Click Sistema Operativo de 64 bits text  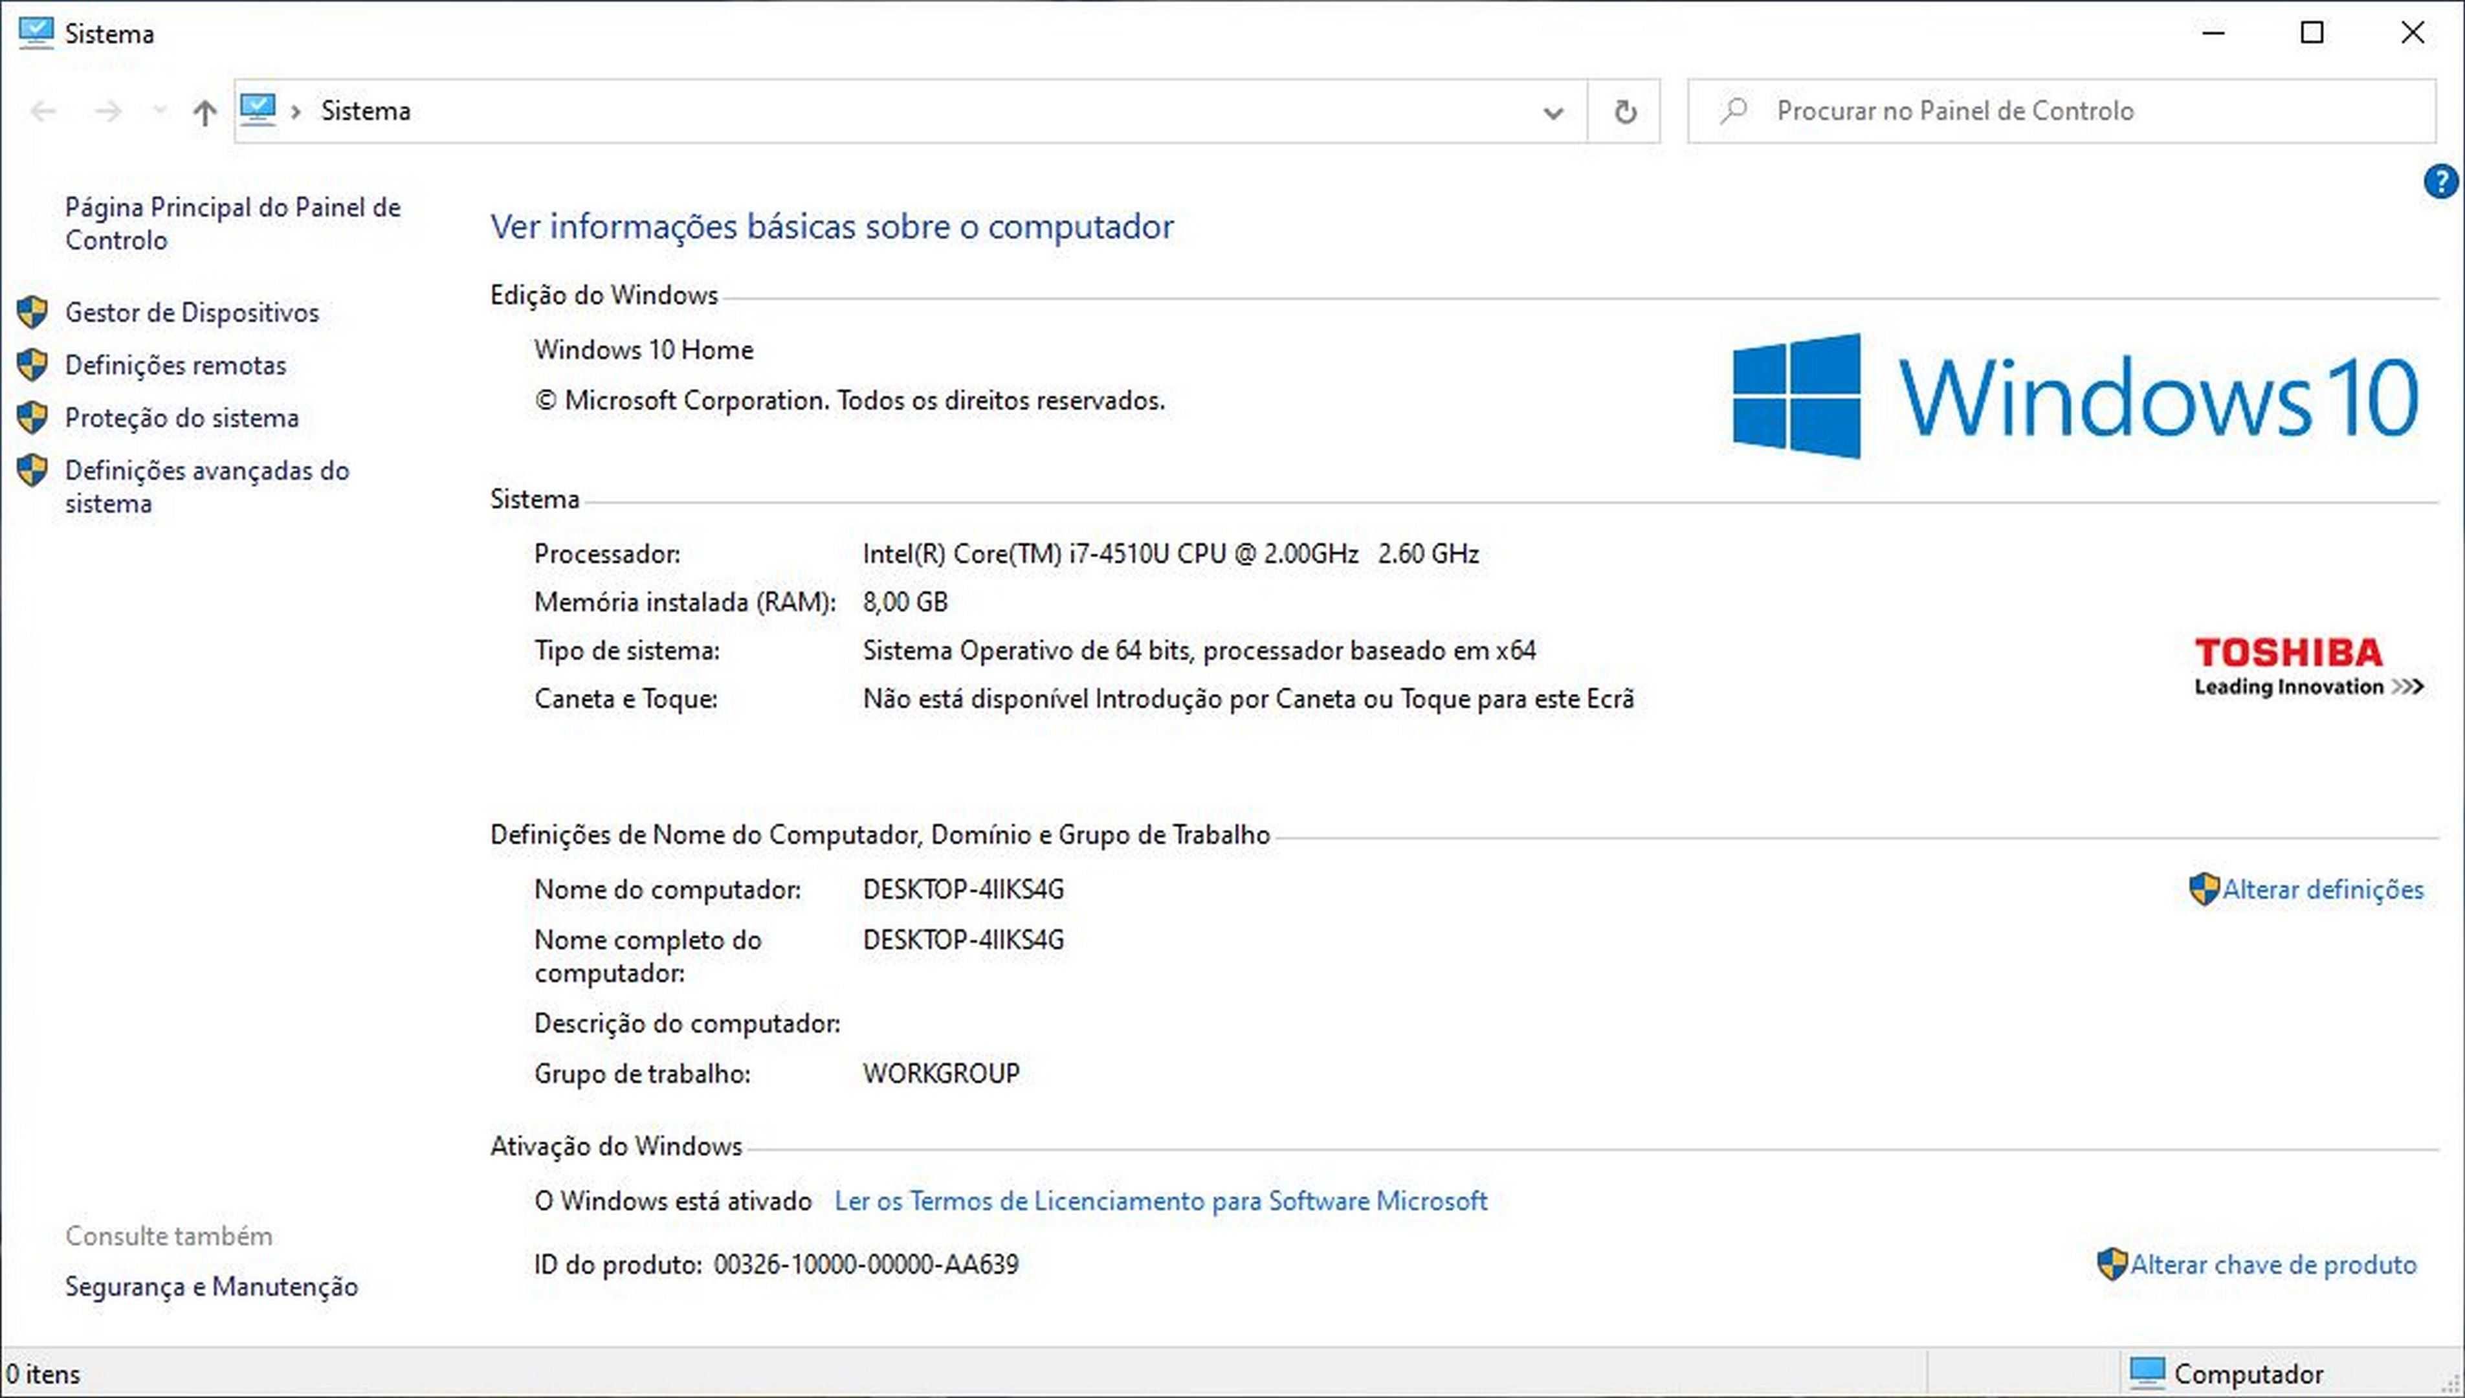point(1199,650)
